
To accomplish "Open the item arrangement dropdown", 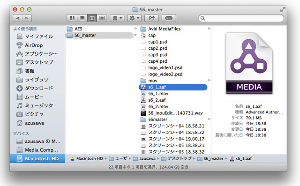I will [117, 18].
